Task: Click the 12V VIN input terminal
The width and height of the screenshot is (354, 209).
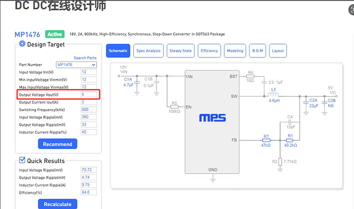Action: pyautogui.click(x=119, y=76)
